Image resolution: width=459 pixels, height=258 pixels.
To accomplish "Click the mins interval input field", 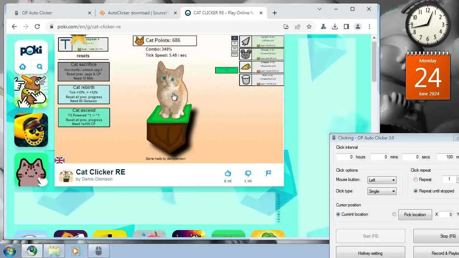I will [x=379, y=157].
